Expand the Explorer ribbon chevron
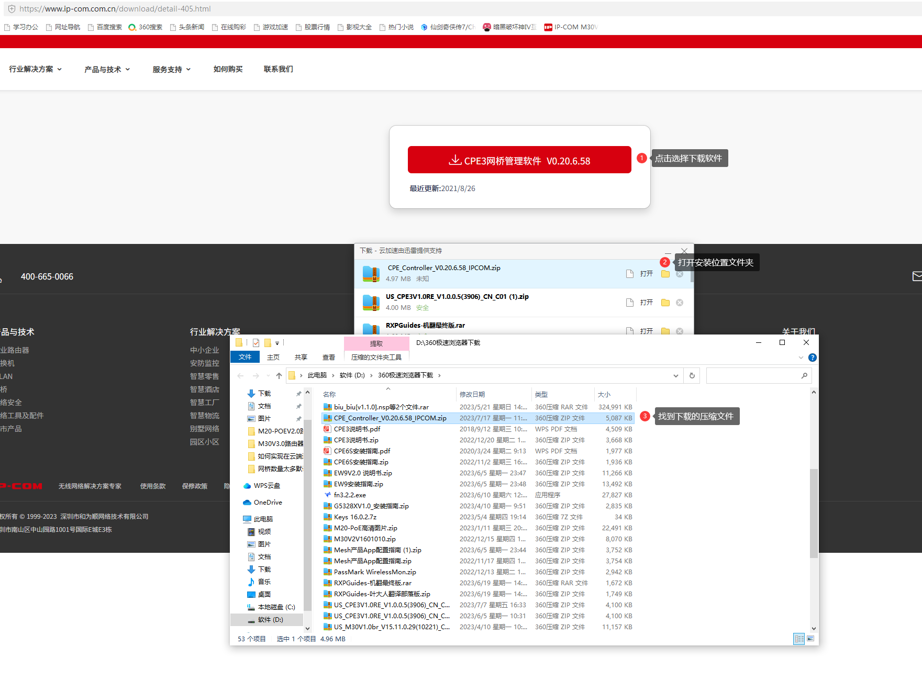 [x=801, y=358]
